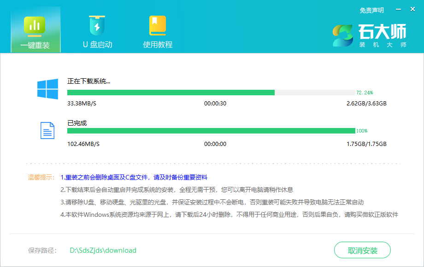Click the document icon beside the completed item

click(x=47, y=130)
